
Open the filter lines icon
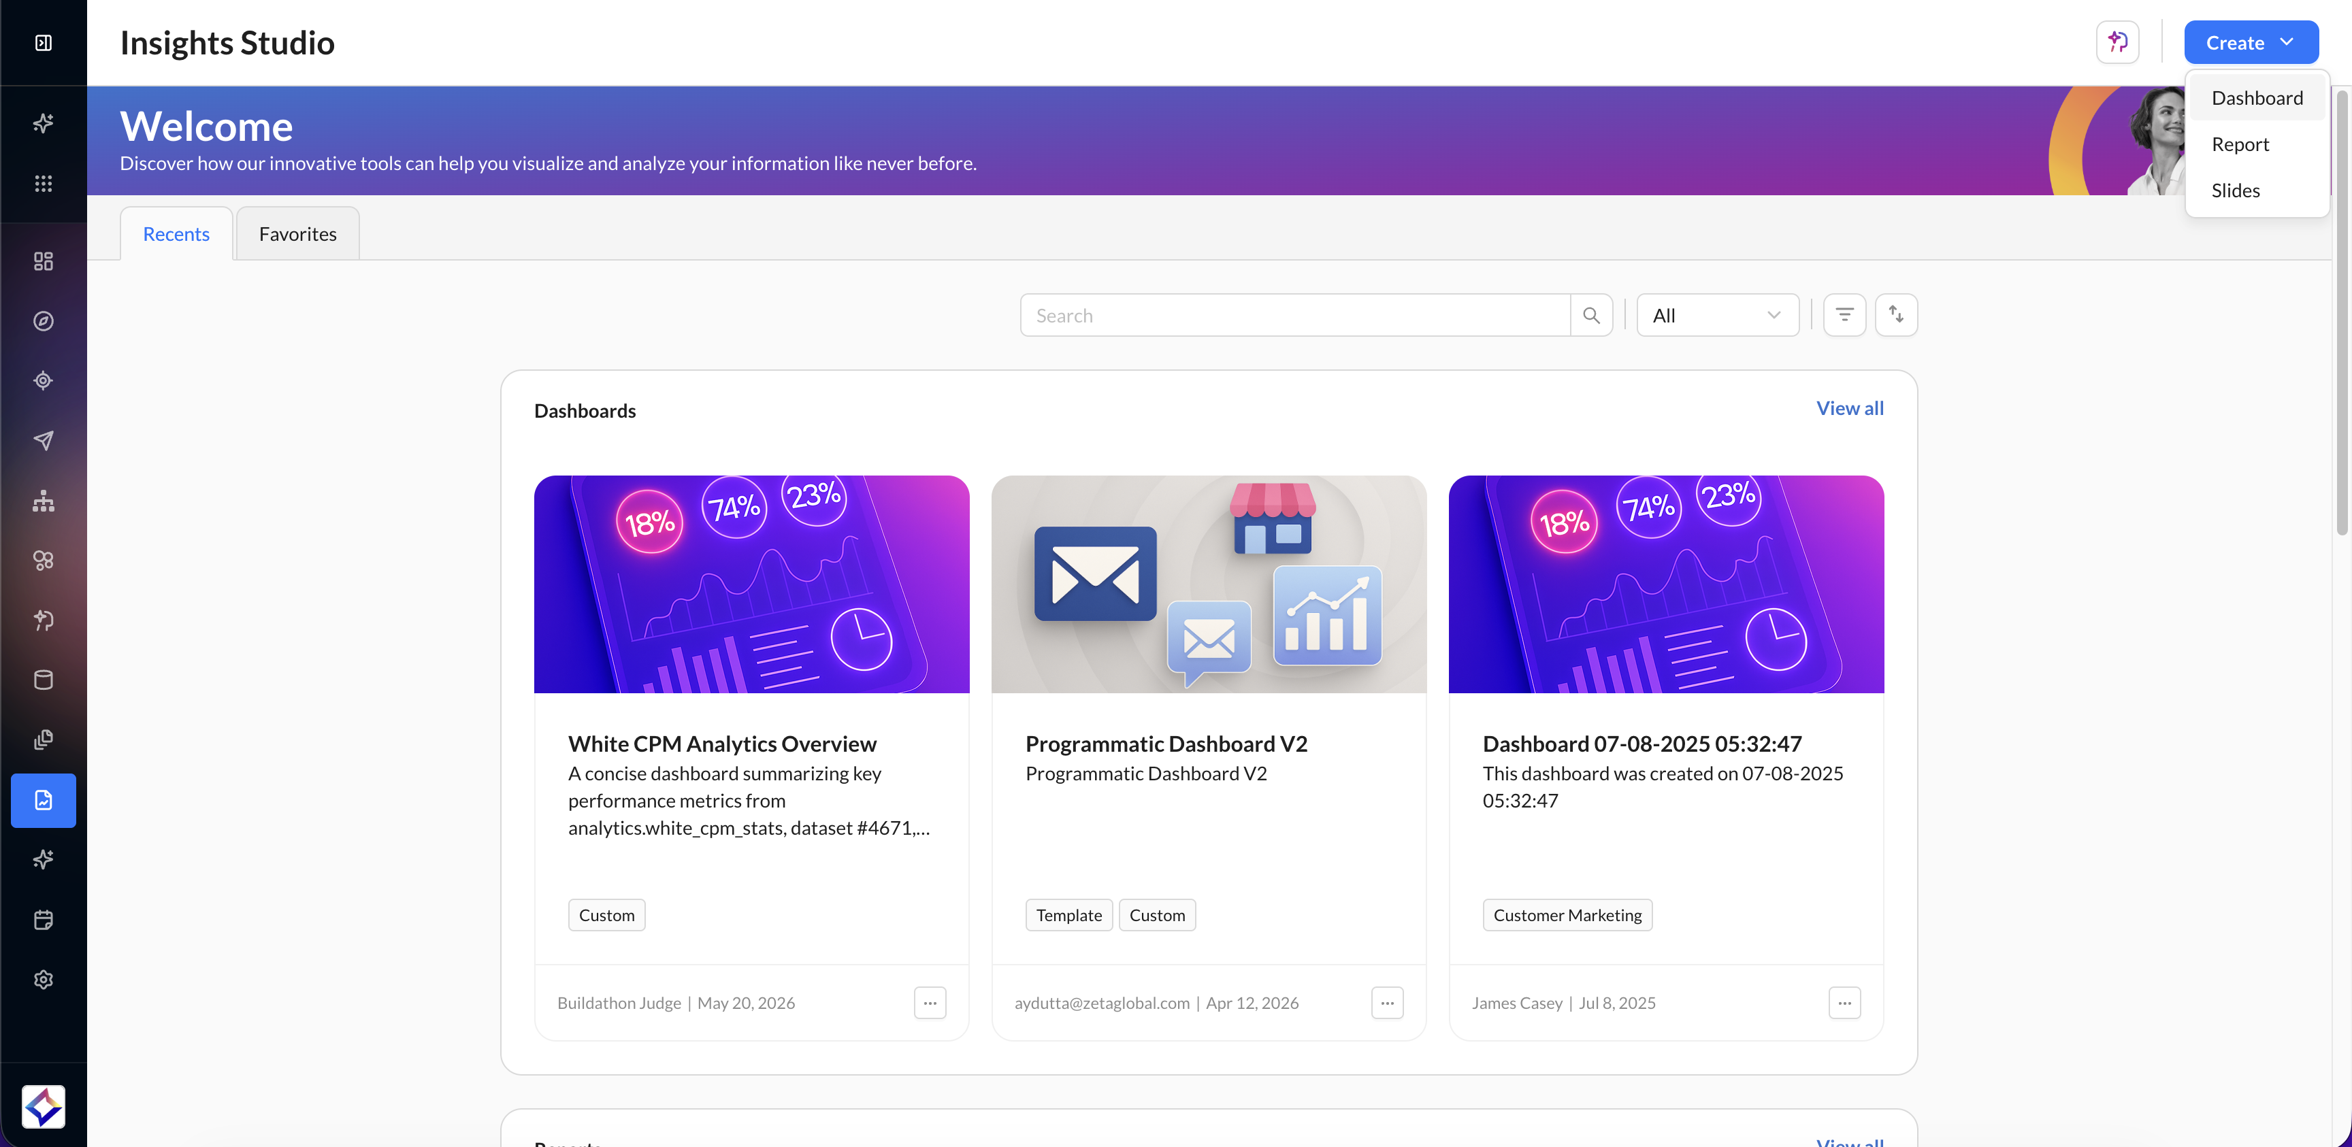coord(1844,315)
